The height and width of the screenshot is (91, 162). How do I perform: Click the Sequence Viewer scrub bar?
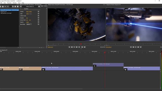[134, 44]
